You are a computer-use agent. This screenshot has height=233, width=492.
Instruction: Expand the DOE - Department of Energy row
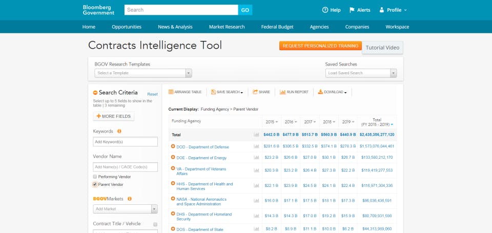click(173, 157)
